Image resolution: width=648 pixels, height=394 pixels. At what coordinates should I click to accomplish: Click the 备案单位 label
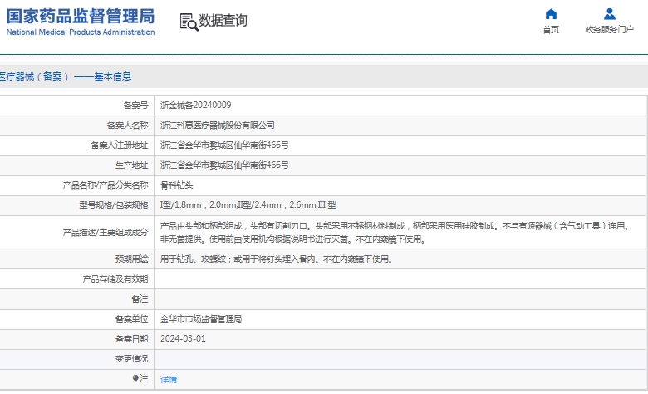131,318
